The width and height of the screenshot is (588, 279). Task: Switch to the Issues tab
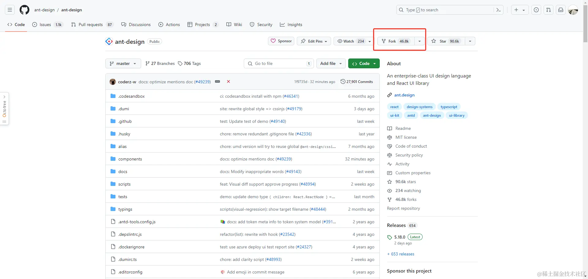tap(47, 25)
